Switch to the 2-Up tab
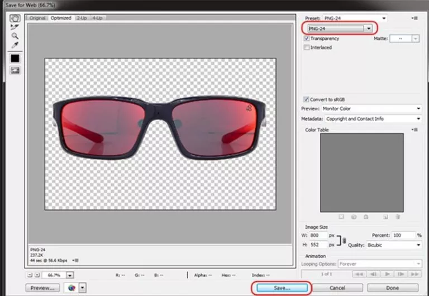Viewport: 429px width, 296px height. click(x=82, y=18)
